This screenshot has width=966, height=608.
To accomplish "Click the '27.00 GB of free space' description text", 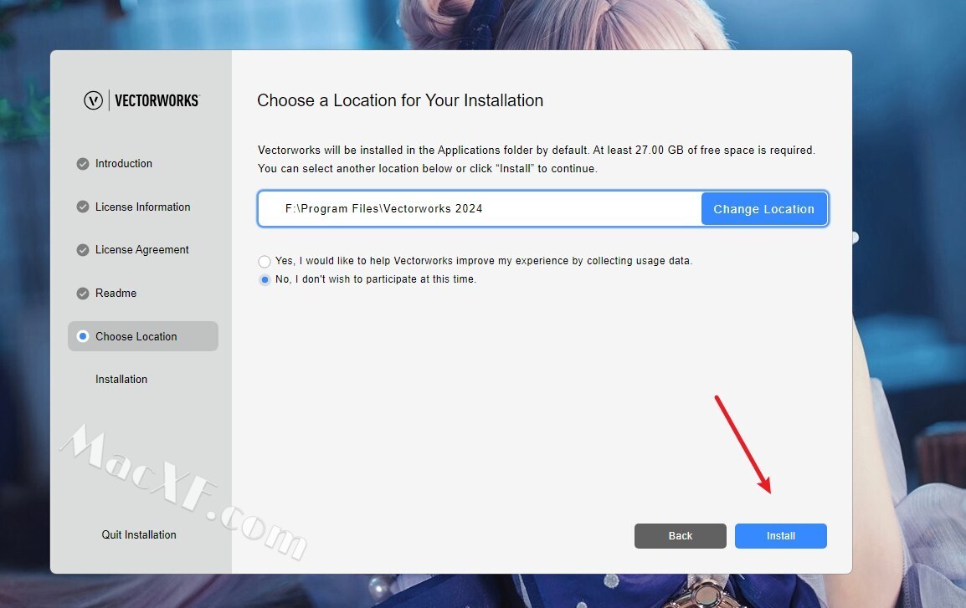I will [x=536, y=151].
